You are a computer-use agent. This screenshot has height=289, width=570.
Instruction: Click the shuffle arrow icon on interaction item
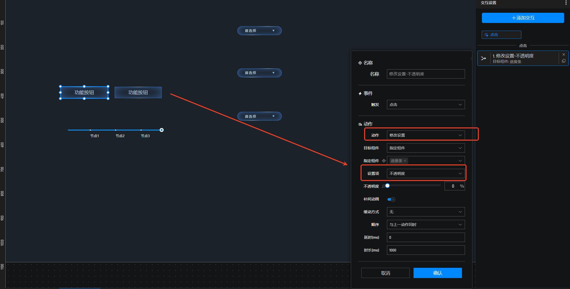tap(483, 58)
